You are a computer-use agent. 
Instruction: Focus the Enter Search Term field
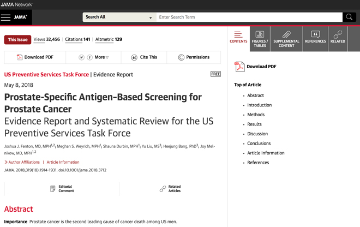click(x=249, y=17)
